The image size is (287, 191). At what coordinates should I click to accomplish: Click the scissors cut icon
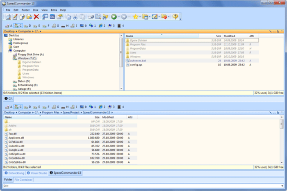75,17
